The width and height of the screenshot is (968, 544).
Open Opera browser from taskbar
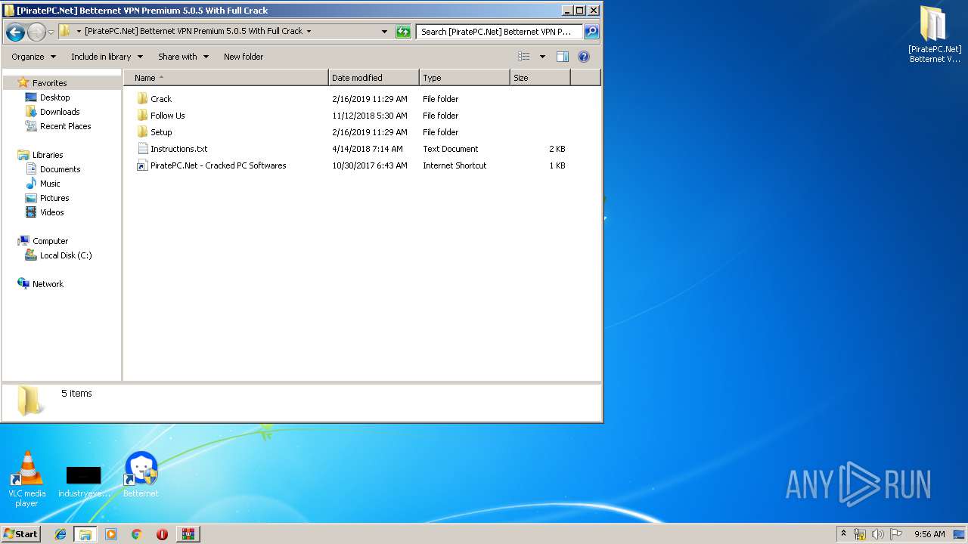point(162,534)
